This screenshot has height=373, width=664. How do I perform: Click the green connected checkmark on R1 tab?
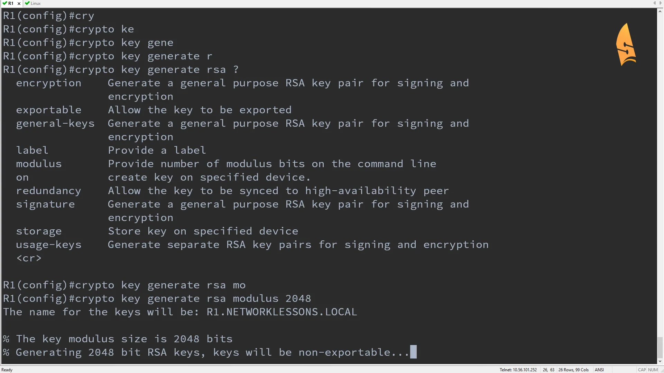point(5,3)
